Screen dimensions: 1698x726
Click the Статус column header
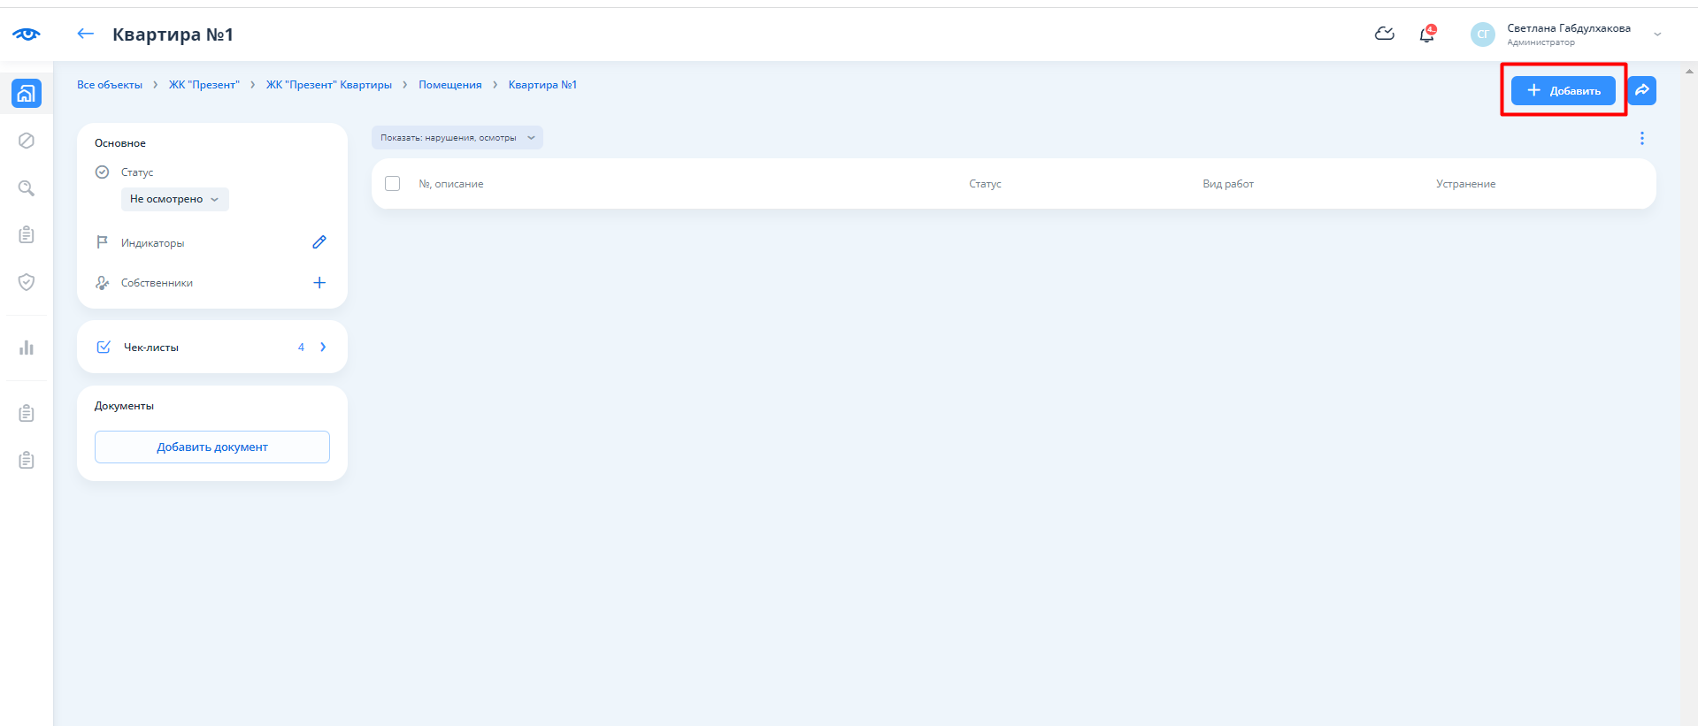985,184
